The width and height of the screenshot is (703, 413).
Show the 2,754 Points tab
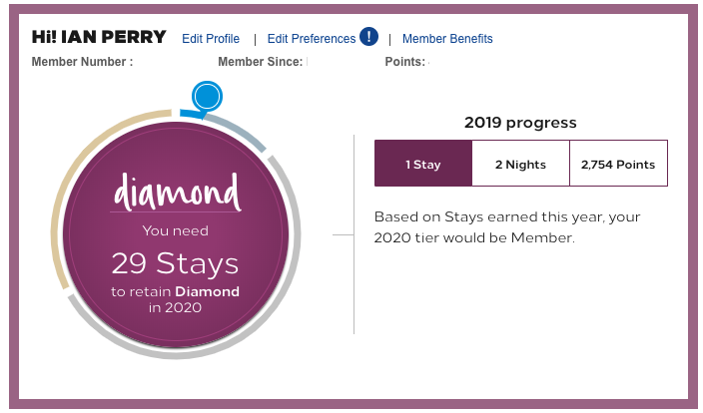pos(618,164)
